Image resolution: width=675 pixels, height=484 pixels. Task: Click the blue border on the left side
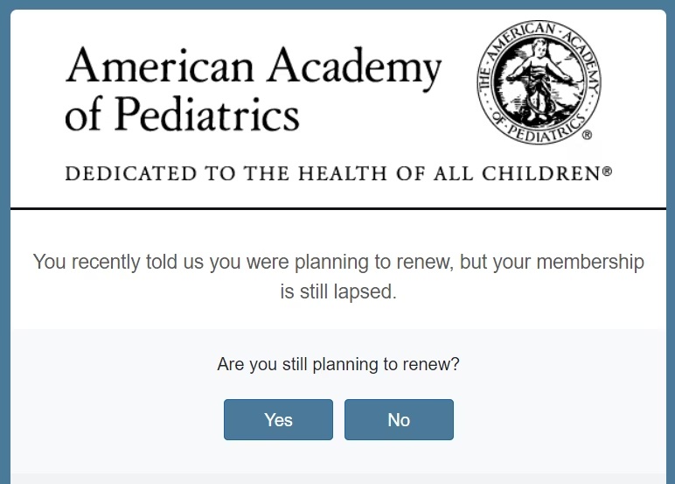click(5, 242)
